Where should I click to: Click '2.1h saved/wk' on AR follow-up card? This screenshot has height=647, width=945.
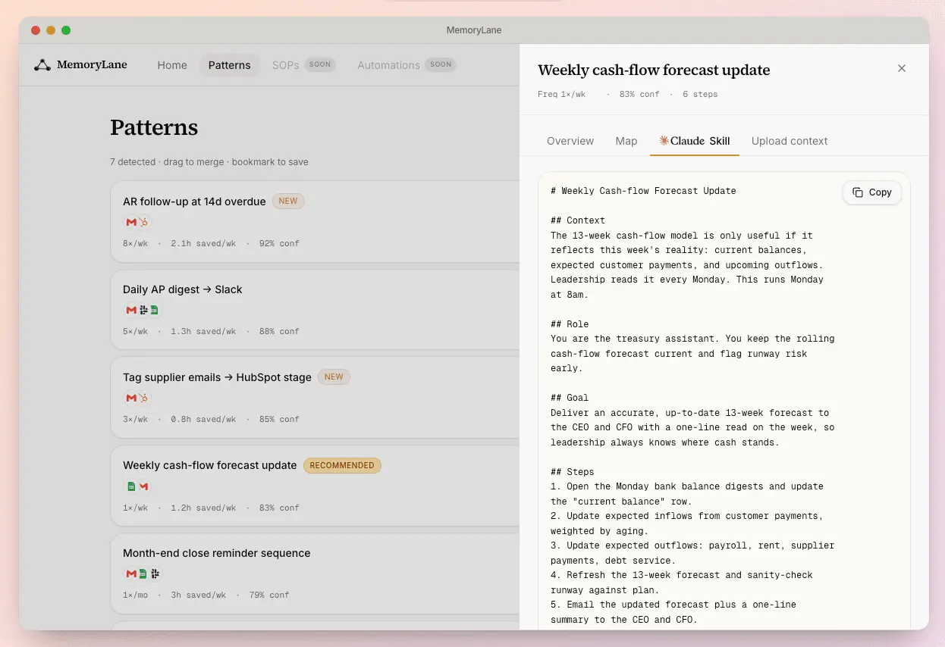tap(203, 244)
